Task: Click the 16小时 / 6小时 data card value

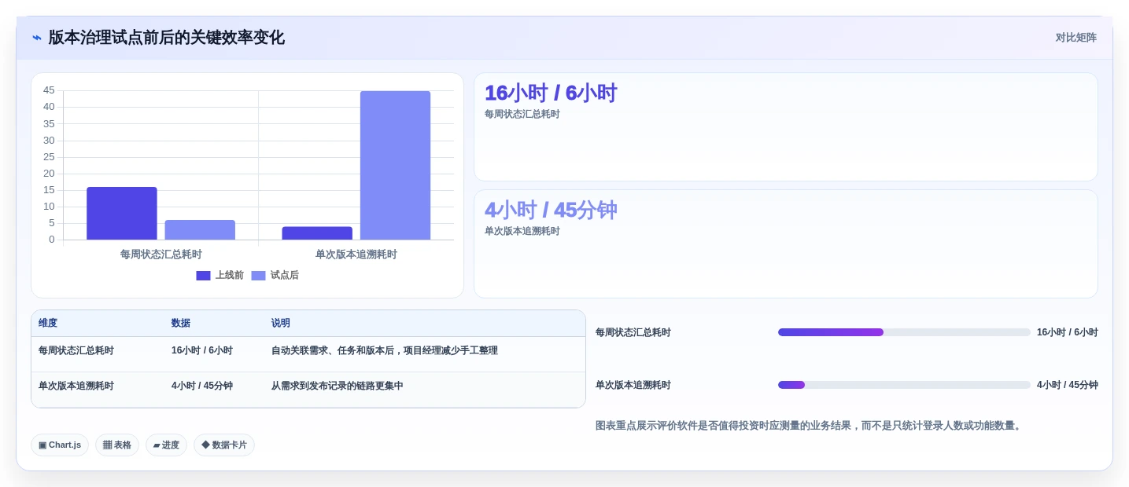Action: (x=551, y=93)
